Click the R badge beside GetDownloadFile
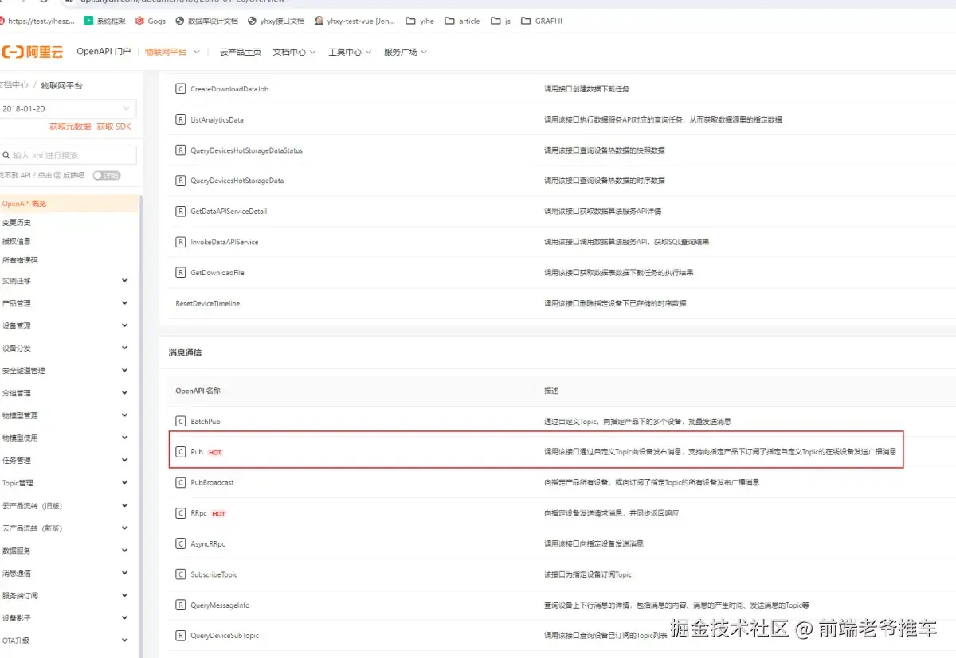This screenshot has height=658, width=956. click(181, 273)
